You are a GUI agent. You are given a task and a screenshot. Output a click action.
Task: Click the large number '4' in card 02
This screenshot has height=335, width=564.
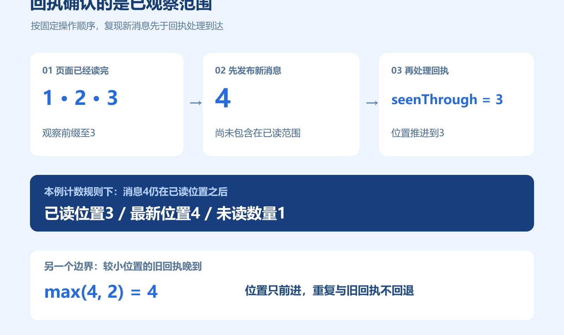223,98
